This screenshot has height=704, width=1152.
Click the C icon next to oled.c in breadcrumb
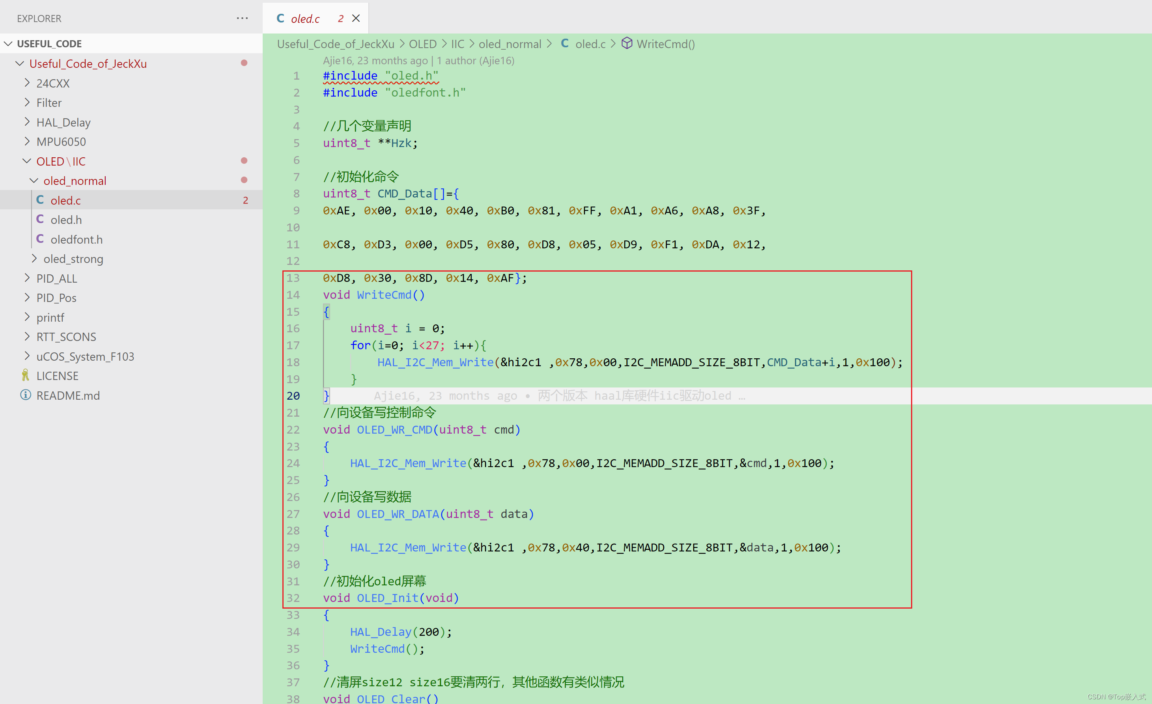point(565,43)
